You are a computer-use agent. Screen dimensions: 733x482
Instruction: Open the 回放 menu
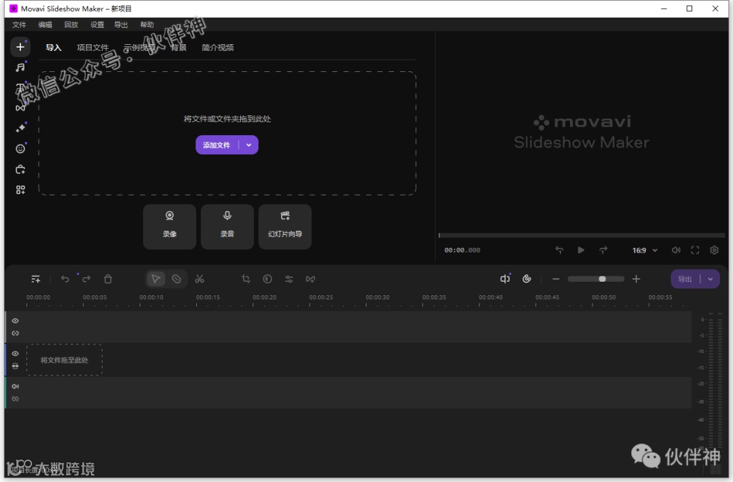[71, 24]
